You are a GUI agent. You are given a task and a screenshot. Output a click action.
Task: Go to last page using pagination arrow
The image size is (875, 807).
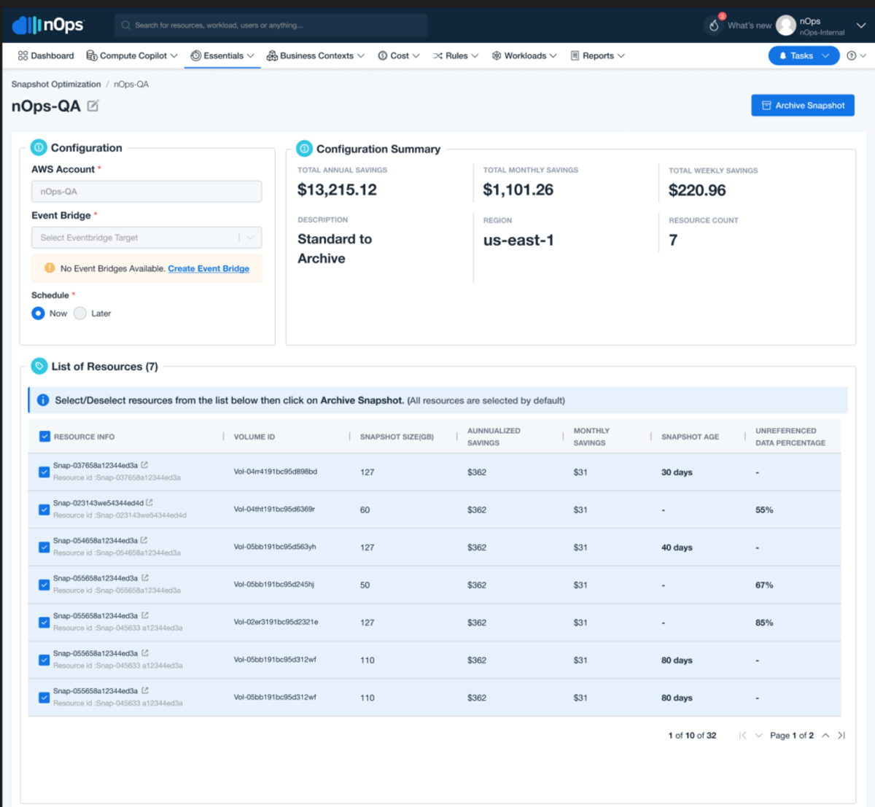[841, 736]
